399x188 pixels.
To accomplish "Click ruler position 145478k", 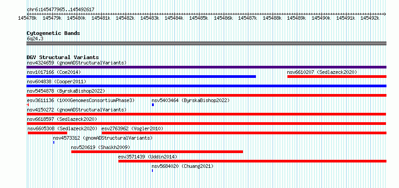I will (27, 18).
